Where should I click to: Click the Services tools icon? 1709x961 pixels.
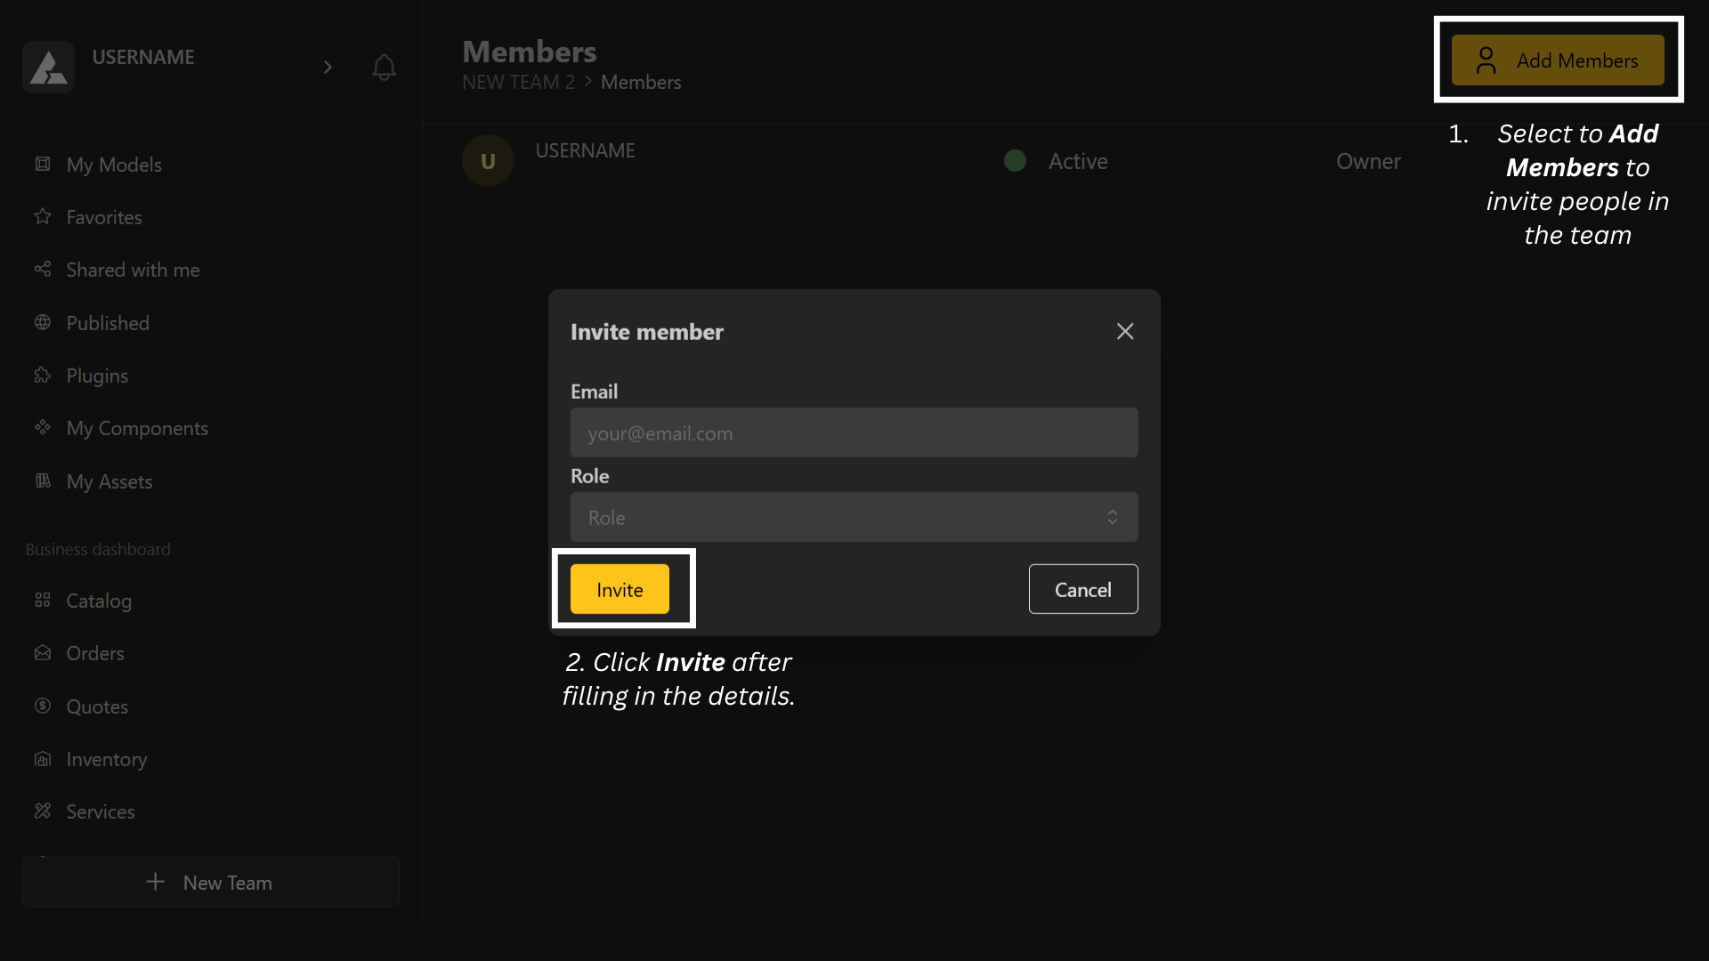(x=43, y=811)
